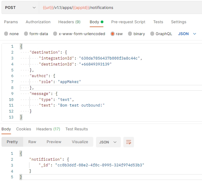Select the GraphQL body type
This screenshot has height=186, width=202.
click(152, 34)
